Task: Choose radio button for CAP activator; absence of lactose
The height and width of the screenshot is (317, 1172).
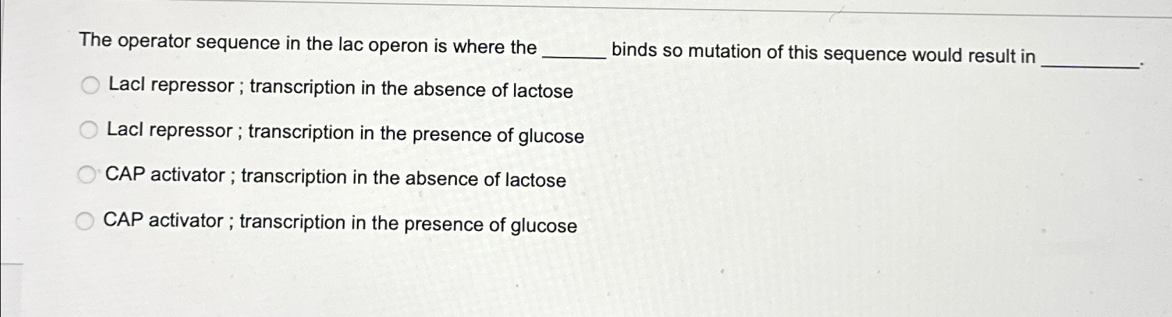Action: point(86,175)
